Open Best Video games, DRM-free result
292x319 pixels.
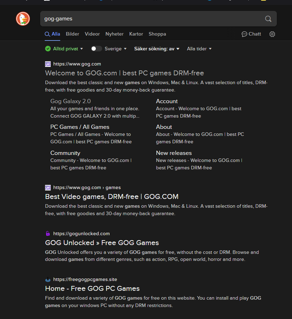pyautogui.click(x=112, y=197)
